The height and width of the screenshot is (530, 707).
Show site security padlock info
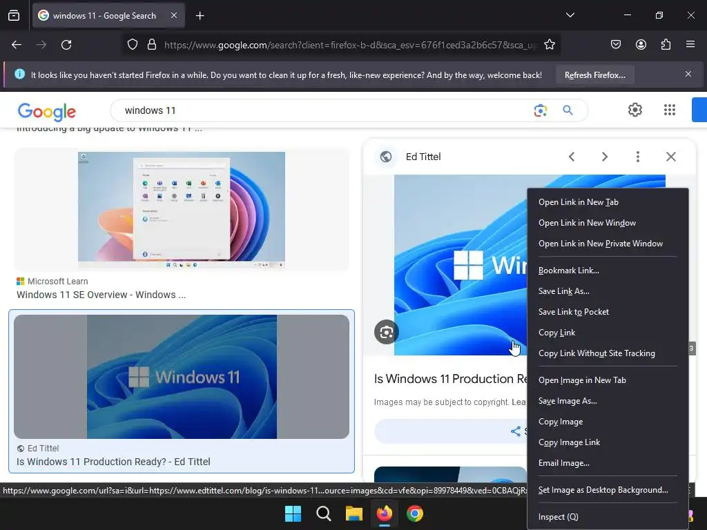(x=152, y=45)
